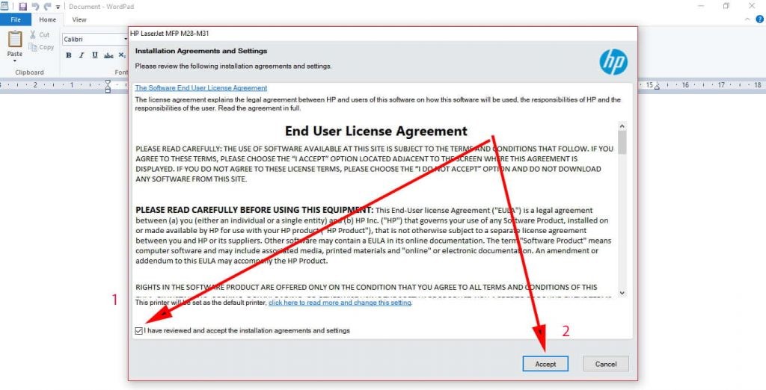Click the HP logo in installer dialog
The width and height of the screenshot is (766, 390).
[613, 61]
